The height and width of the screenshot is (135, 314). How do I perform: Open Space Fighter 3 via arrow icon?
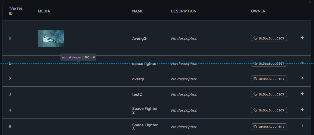pos(302,126)
